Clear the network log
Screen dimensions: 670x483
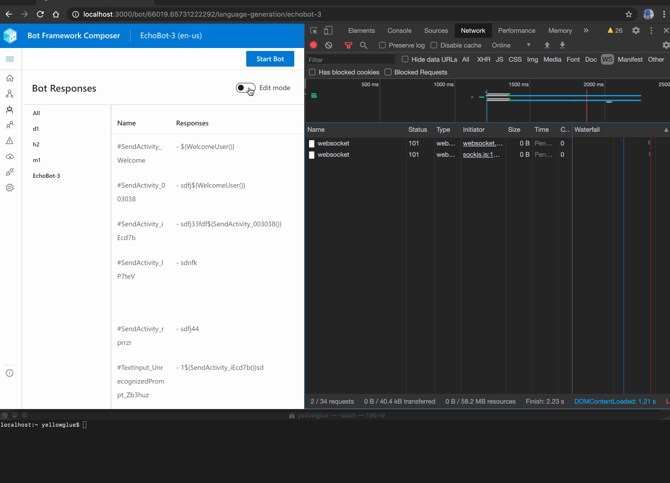(x=329, y=45)
